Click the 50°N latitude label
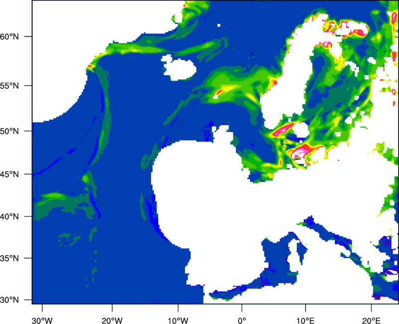 click(x=9, y=131)
